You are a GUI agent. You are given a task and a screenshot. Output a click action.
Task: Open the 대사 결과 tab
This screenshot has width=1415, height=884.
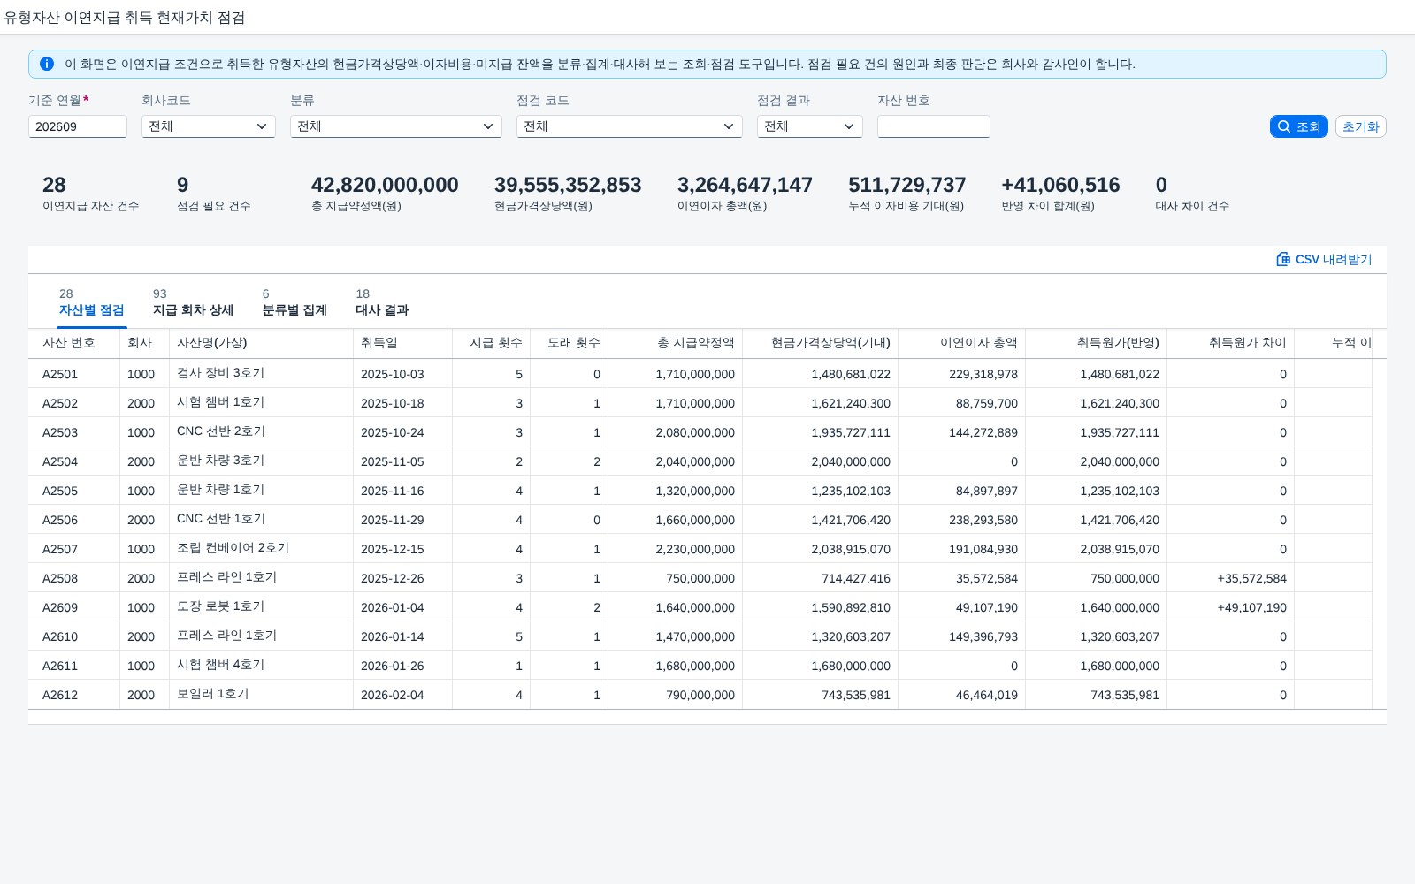click(382, 302)
